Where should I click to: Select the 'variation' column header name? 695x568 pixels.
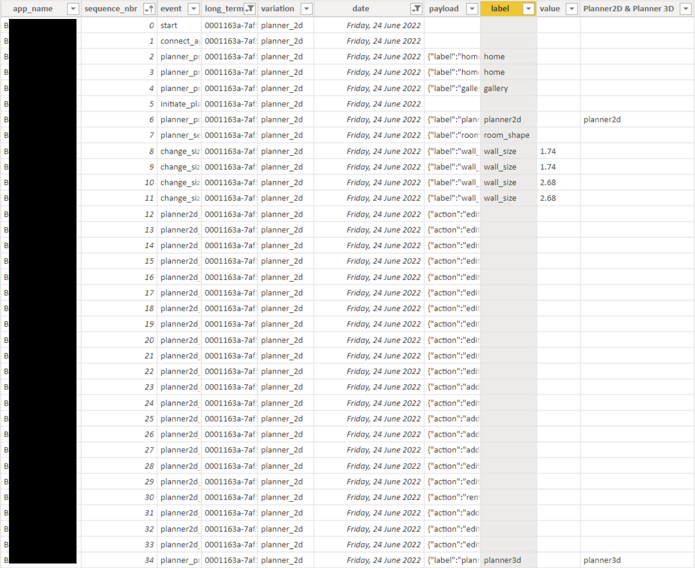click(x=277, y=9)
